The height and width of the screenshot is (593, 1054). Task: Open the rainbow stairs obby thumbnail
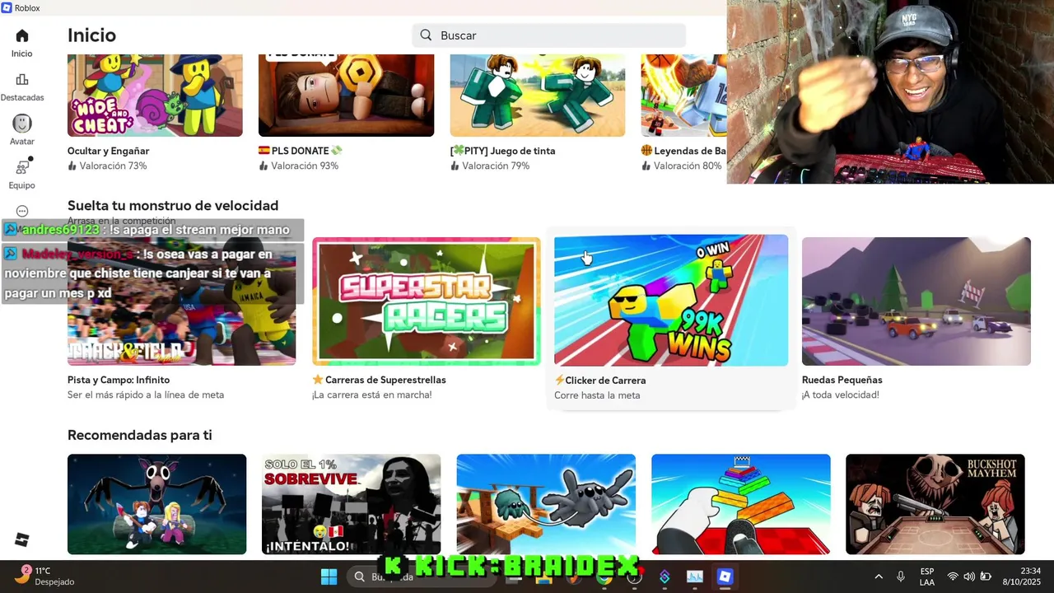pyautogui.click(x=741, y=504)
